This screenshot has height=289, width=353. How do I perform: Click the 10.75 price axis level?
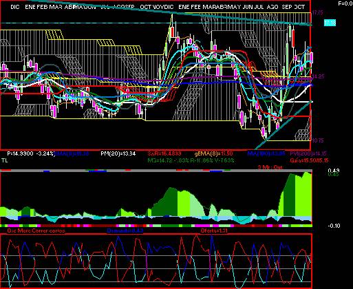click(x=318, y=140)
